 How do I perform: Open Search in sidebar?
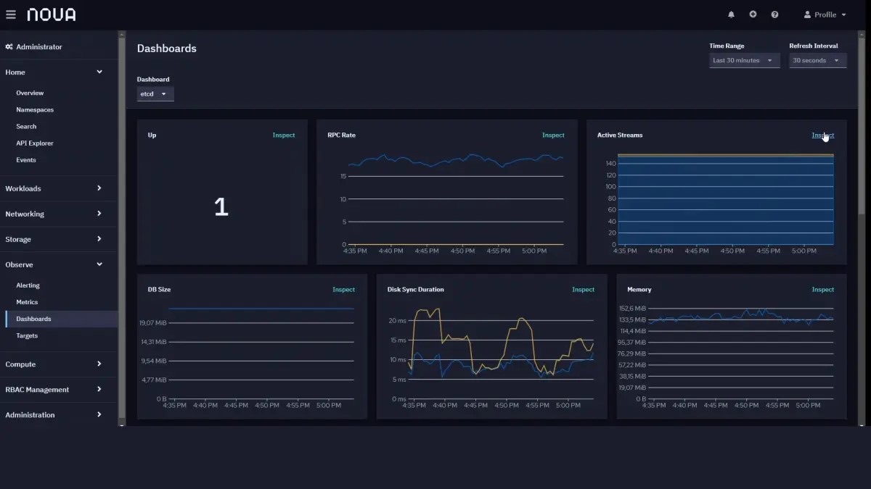click(26, 126)
